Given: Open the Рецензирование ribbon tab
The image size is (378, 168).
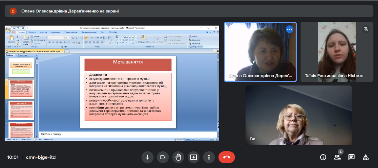Looking at the screenshot, I should [x=89, y=32].
